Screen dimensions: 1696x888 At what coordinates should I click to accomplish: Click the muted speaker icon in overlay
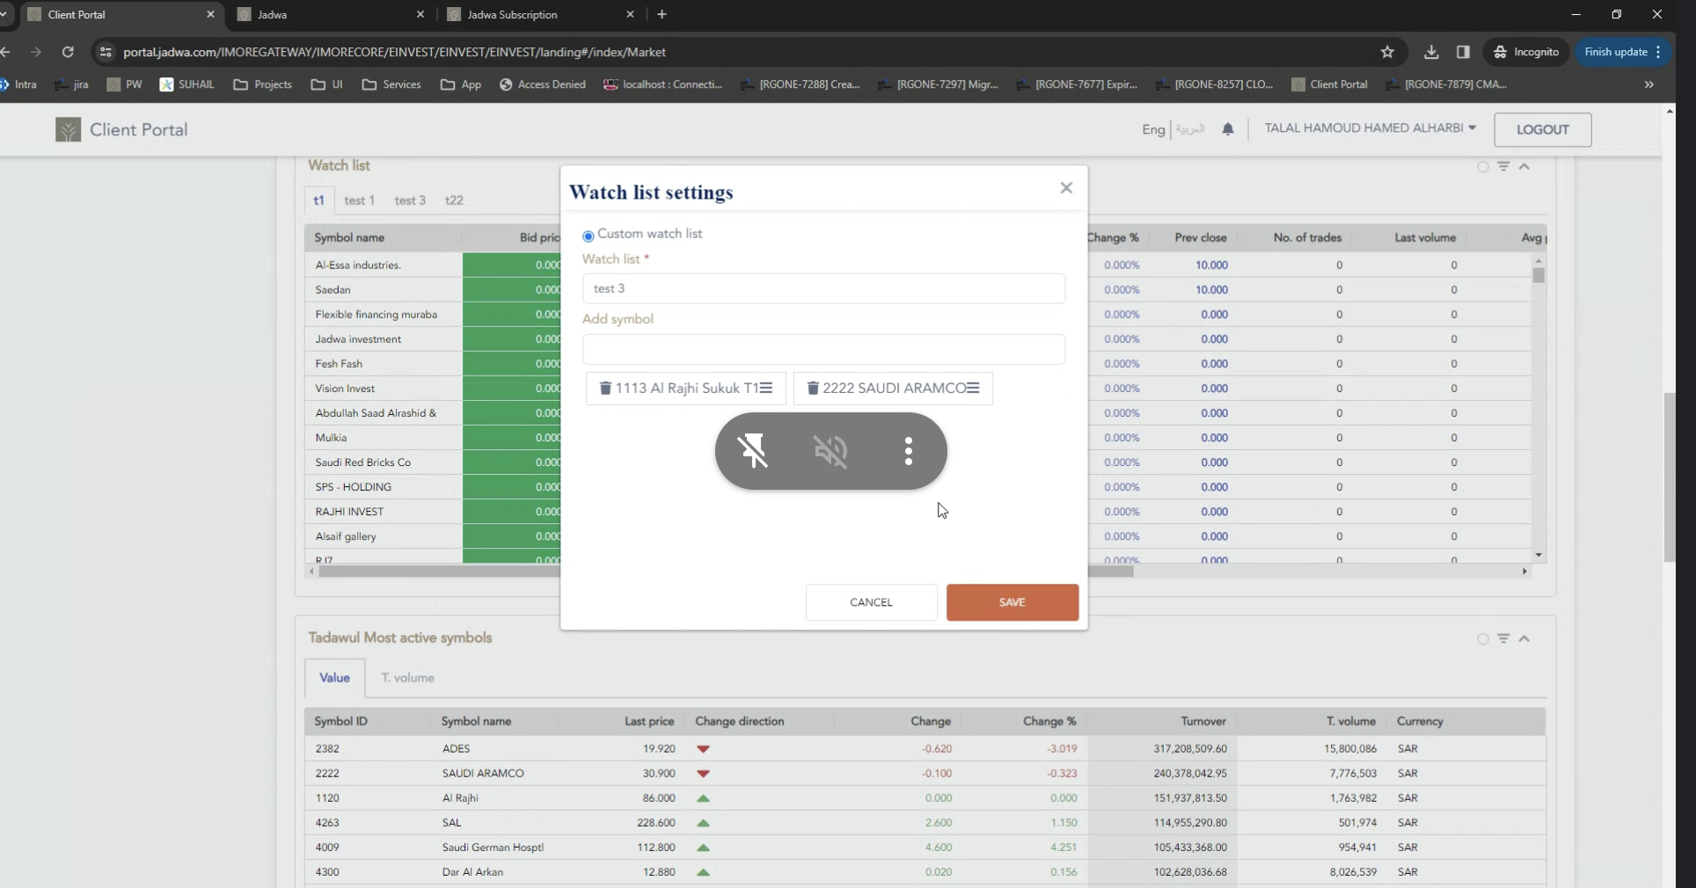click(x=830, y=451)
